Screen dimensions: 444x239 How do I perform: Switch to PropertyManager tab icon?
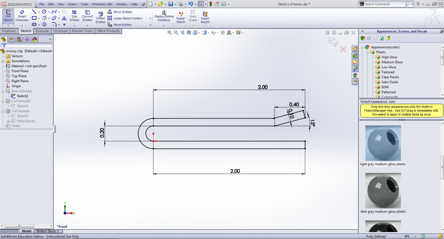[11, 39]
